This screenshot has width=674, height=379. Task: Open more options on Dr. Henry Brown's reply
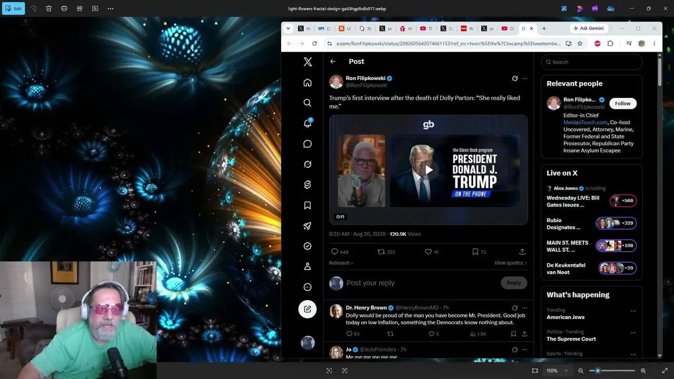pos(524,307)
